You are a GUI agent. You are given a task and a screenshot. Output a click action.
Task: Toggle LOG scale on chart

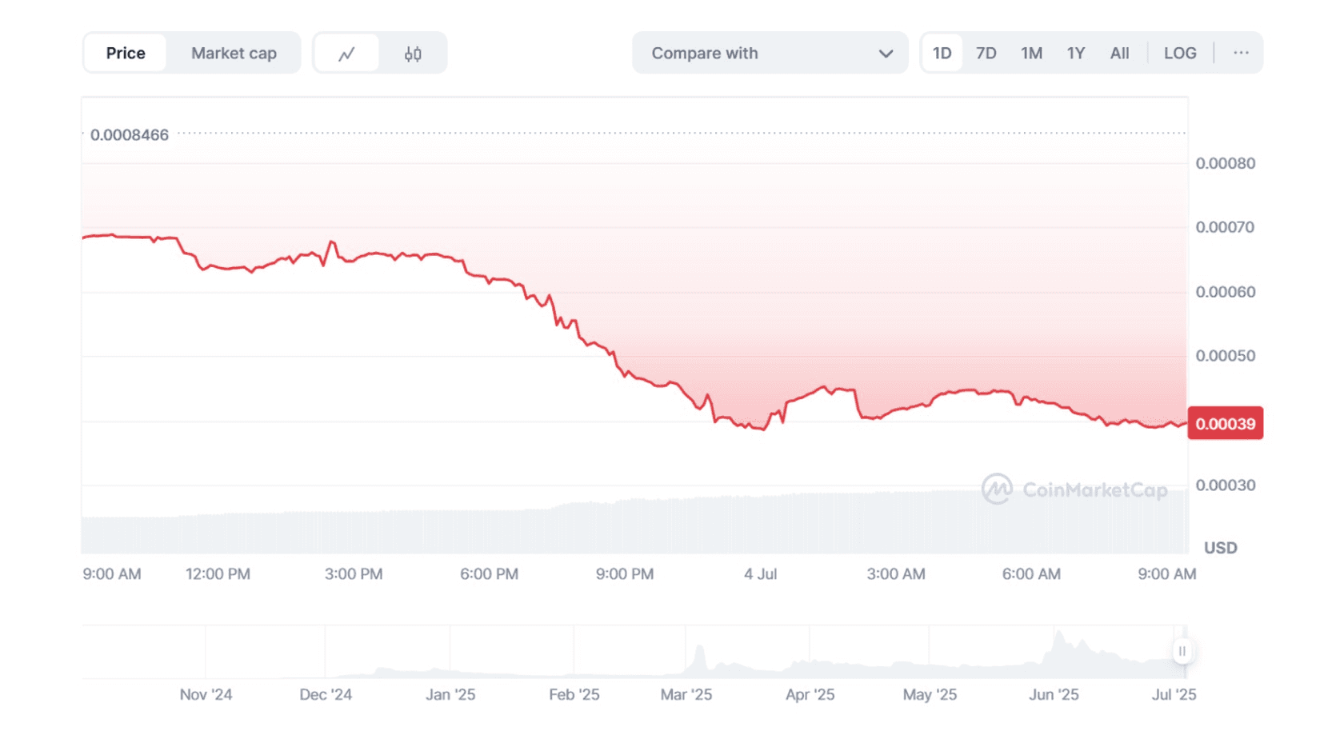pos(1180,54)
